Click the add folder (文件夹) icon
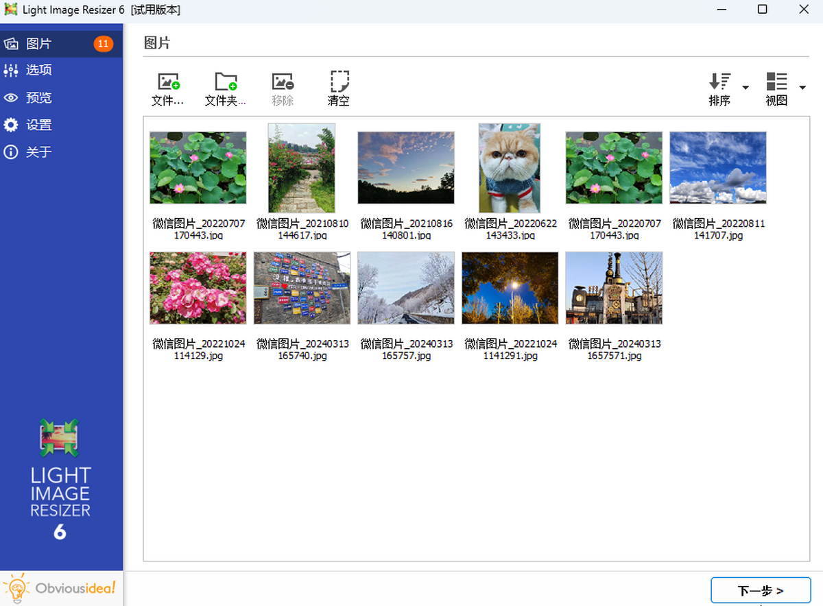823x606 pixels. 225,82
